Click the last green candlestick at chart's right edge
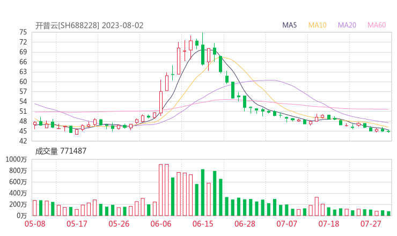This screenshot has width=397, height=236. click(x=388, y=131)
